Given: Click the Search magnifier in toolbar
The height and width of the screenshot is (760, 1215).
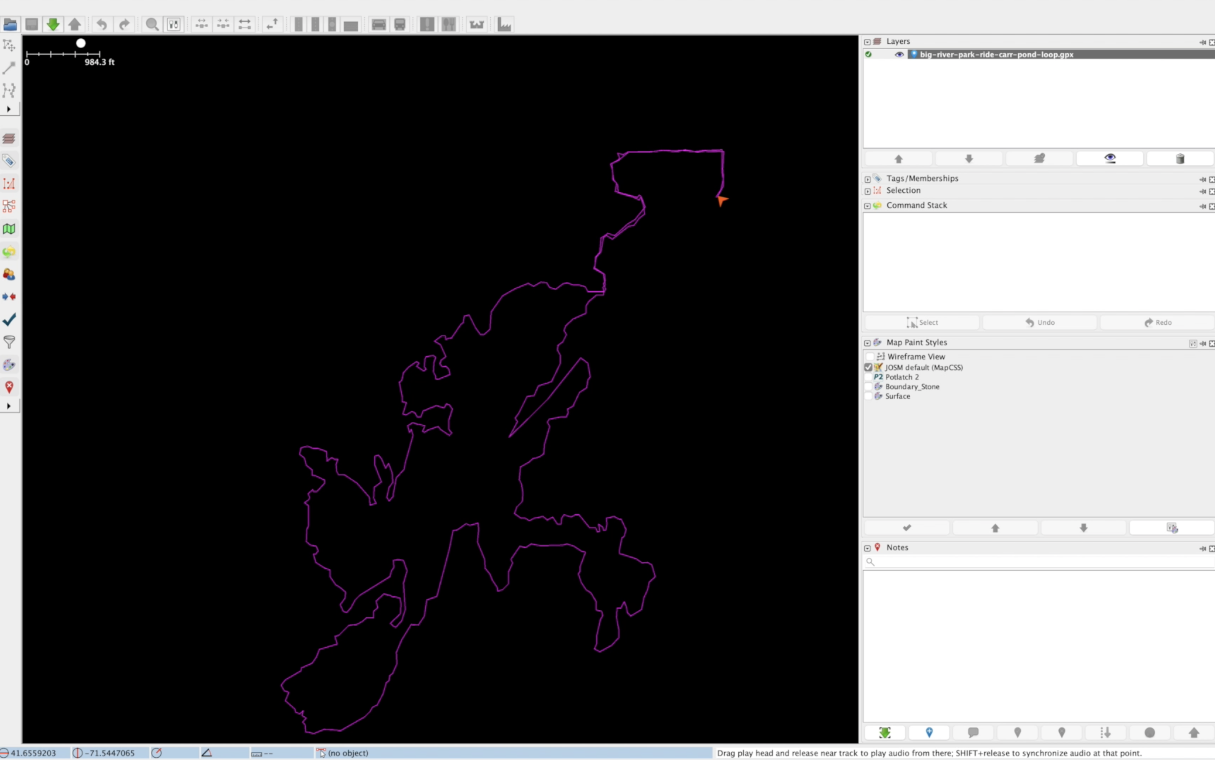Looking at the screenshot, I should (x=152, y=24).
